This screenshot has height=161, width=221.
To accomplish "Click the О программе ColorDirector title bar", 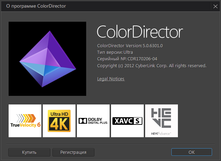I will [36, 6].
